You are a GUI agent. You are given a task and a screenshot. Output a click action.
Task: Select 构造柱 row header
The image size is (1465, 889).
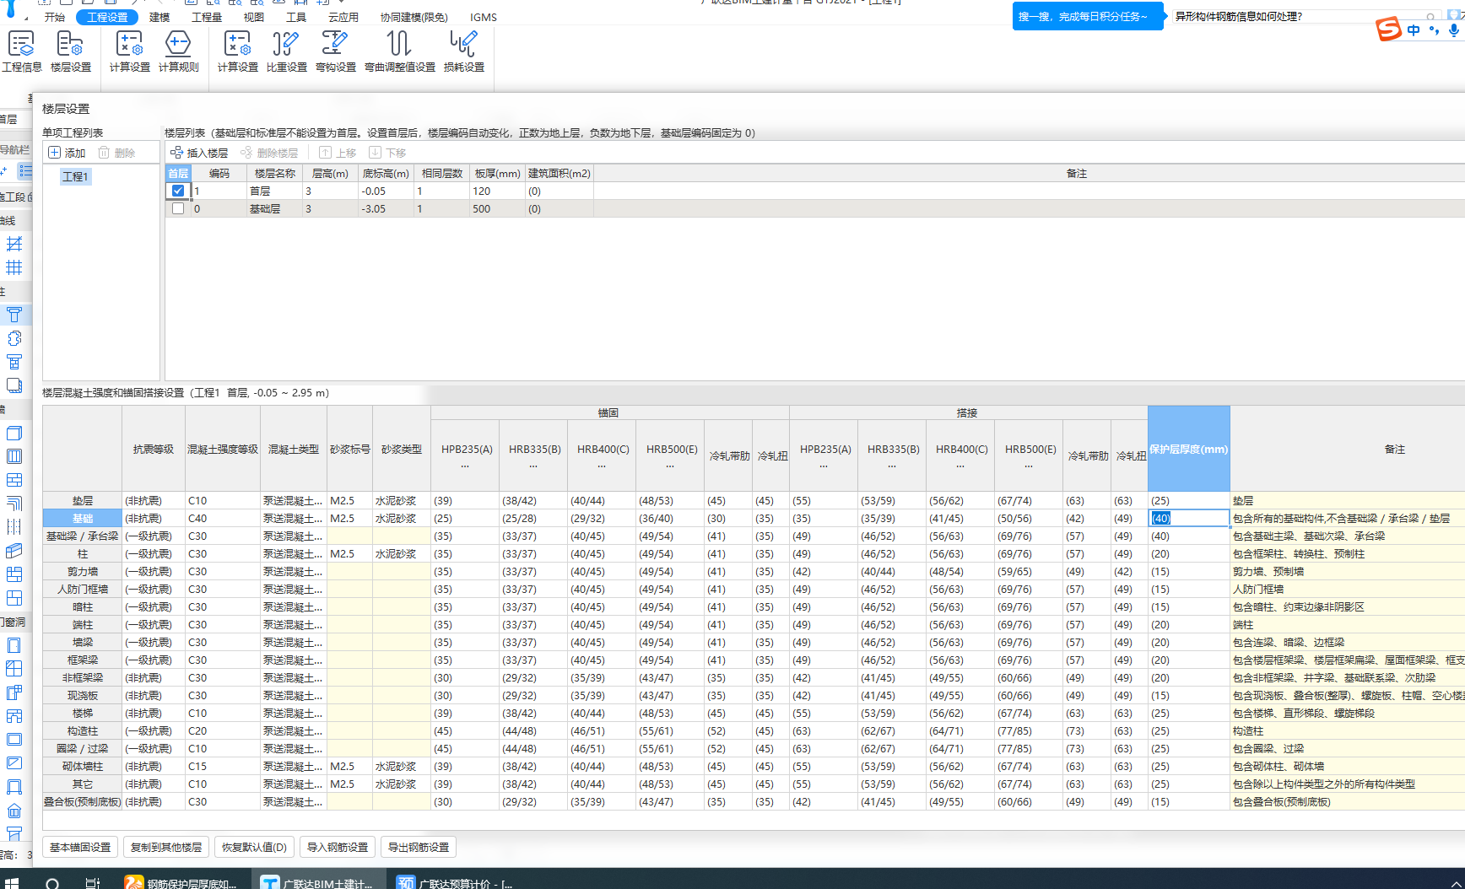tap(83, 730)
